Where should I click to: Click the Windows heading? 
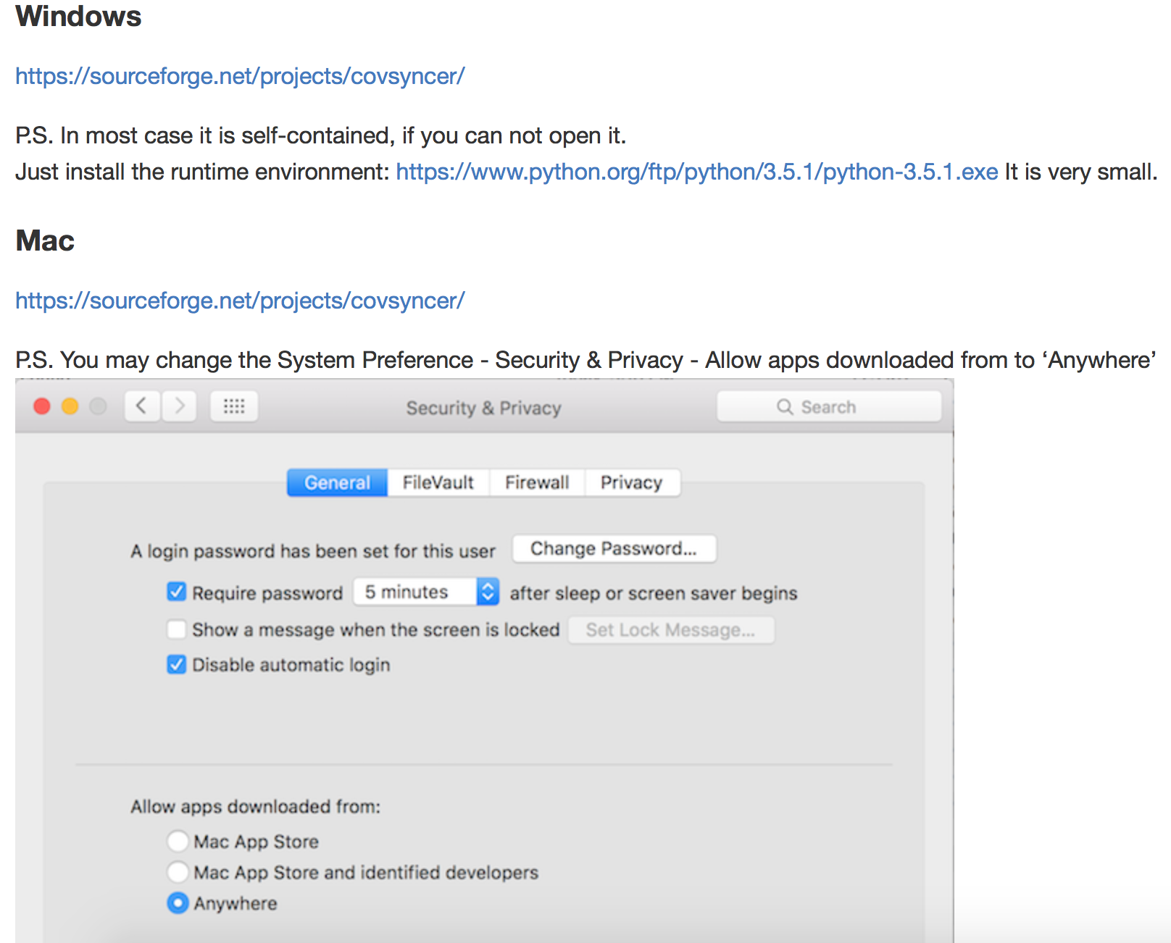point(78,16)
